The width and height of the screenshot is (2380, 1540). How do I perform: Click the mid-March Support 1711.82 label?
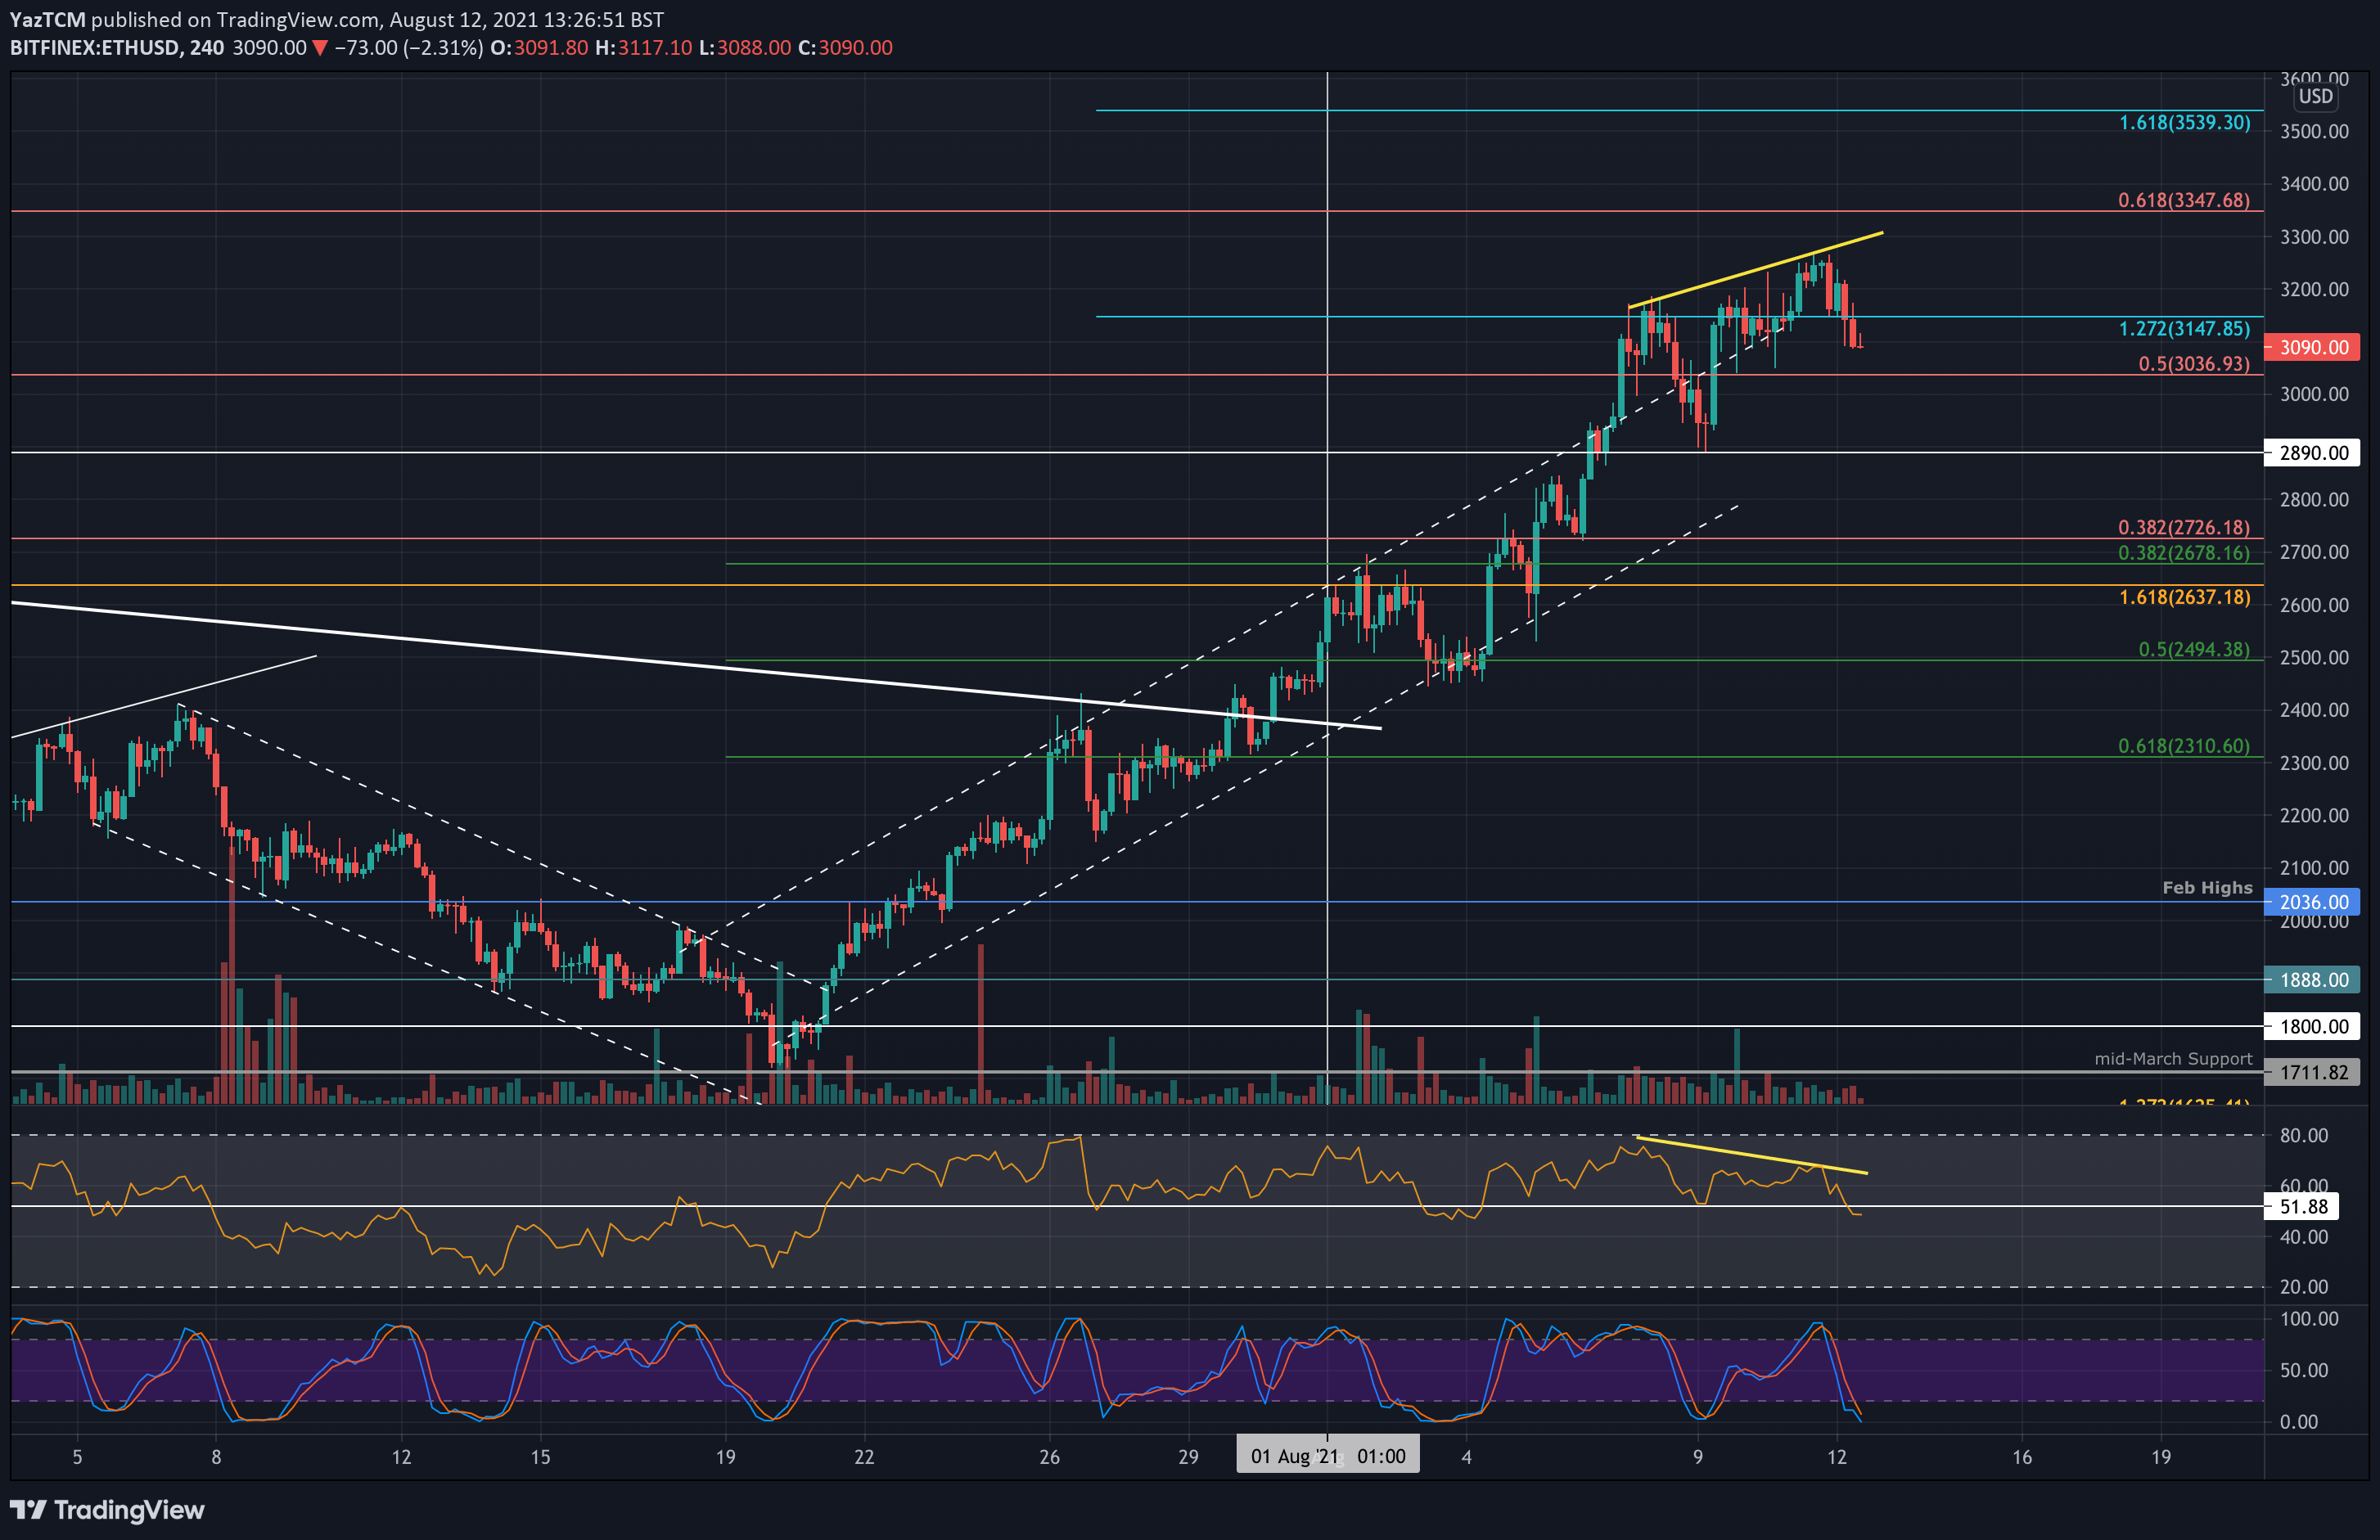(x=2313, y=1072)
